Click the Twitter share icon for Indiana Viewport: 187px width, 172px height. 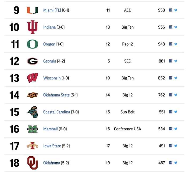176,27
